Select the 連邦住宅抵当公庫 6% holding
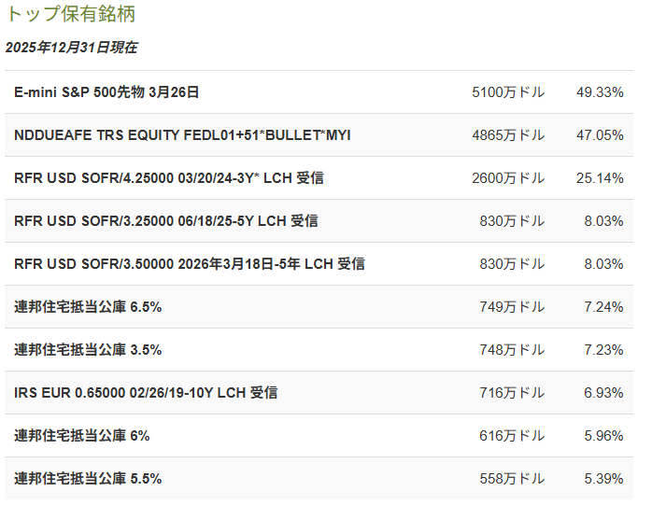Viewport: 652px width, 505px height. (82, 436)
